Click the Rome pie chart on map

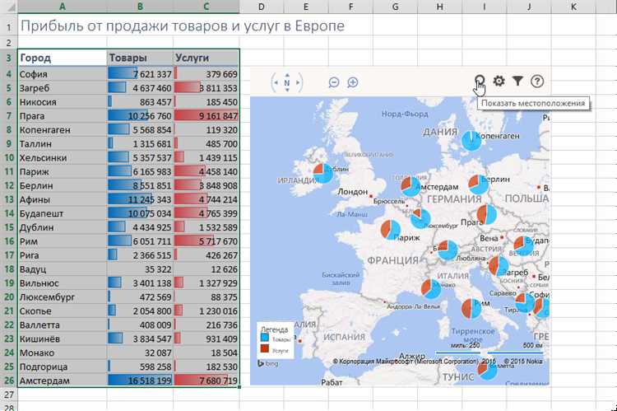471,309
